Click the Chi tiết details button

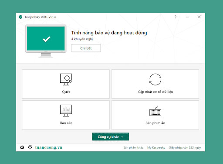[x=86, y=48]
